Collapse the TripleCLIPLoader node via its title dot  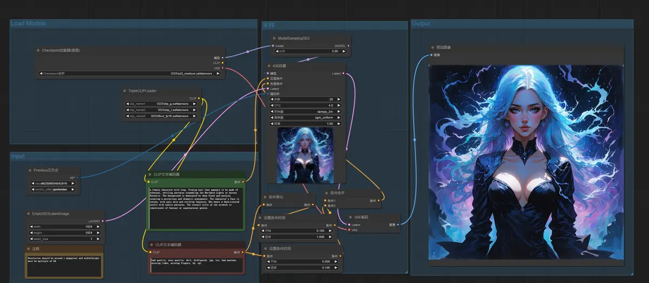[x=125, y=91]
